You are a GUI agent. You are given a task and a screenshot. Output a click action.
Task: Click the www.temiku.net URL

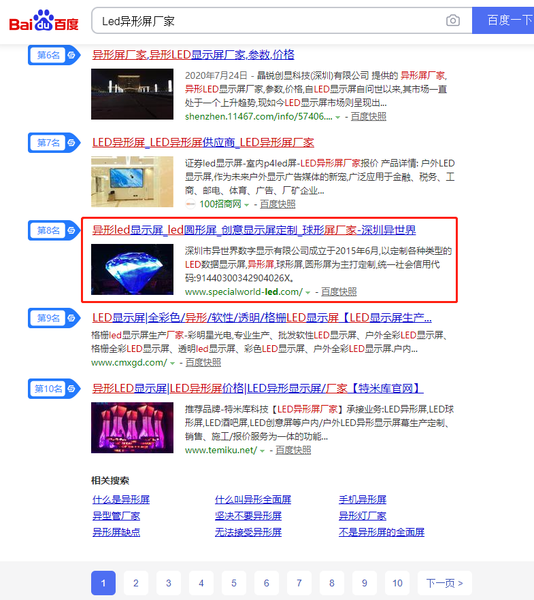[x=221, y=450]
